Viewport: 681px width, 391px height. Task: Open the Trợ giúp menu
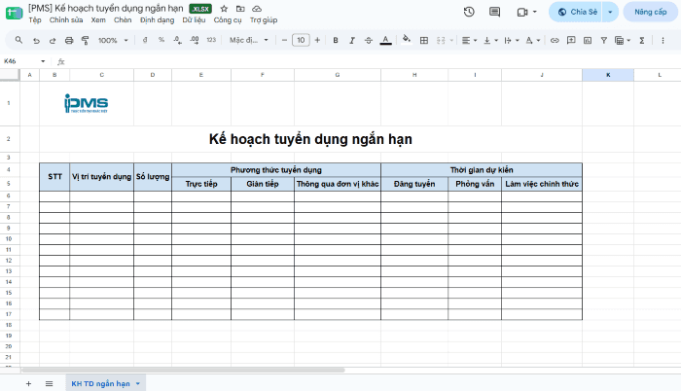(x=264, y=20)
